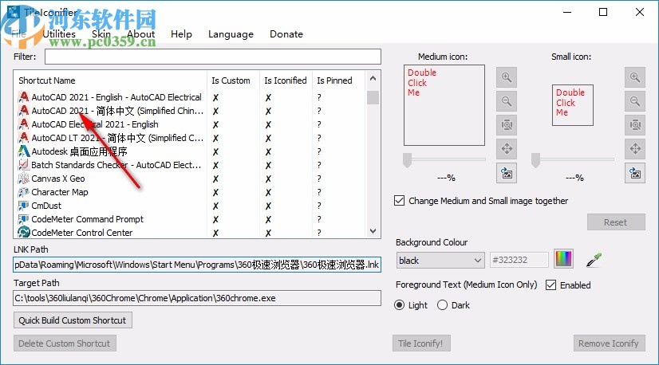The width and height of the screenshot is (659, 365).
Task: Center the Medium icon image
Action: [507, 149]
